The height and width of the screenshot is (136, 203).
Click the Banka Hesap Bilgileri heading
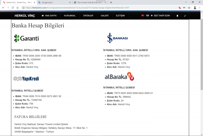click(38, 25)
